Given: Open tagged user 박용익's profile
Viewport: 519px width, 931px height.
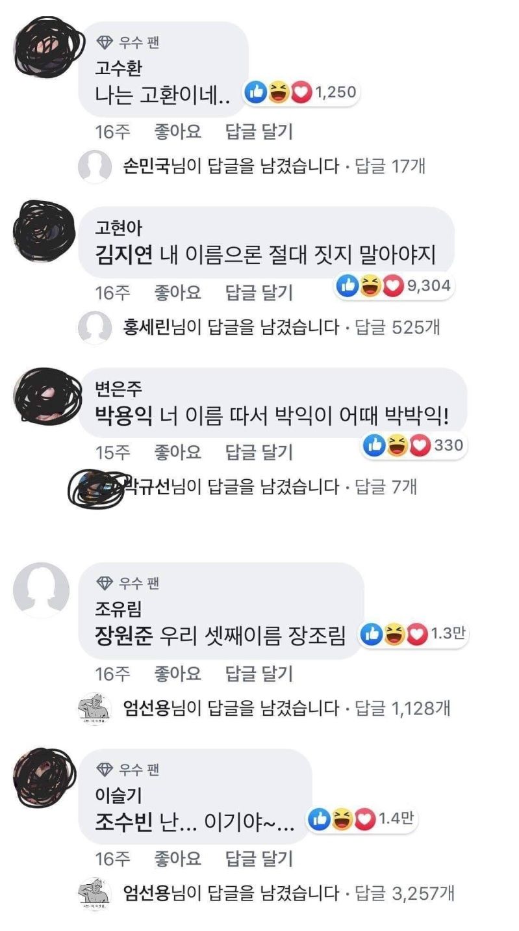Looking at the screenshot, I should pyautogui.click(x=123, y=415).
